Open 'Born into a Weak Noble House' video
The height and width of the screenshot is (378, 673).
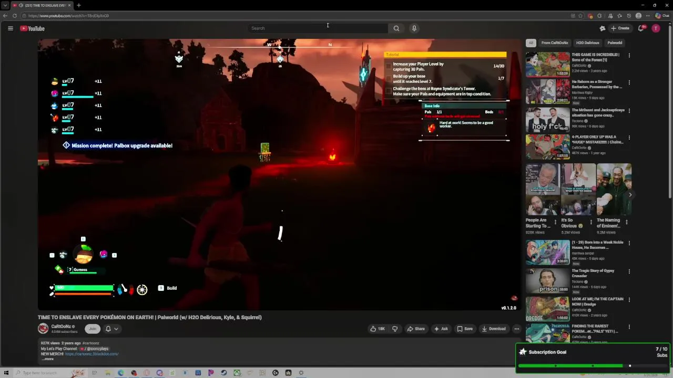[548, 252]
